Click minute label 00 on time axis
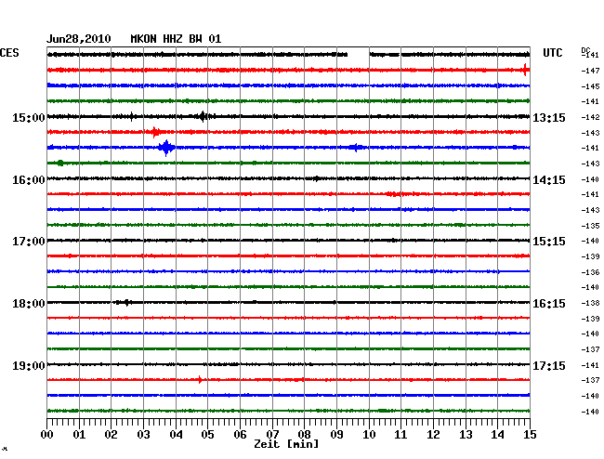 47,435
